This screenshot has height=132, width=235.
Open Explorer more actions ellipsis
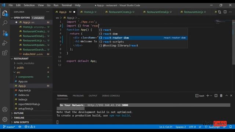(48, 12)
